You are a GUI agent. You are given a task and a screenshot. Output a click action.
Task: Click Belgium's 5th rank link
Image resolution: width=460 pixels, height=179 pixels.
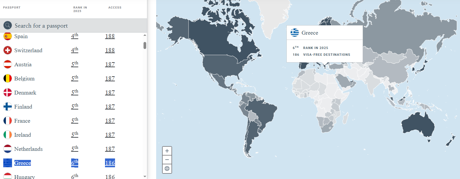[75, 78]
